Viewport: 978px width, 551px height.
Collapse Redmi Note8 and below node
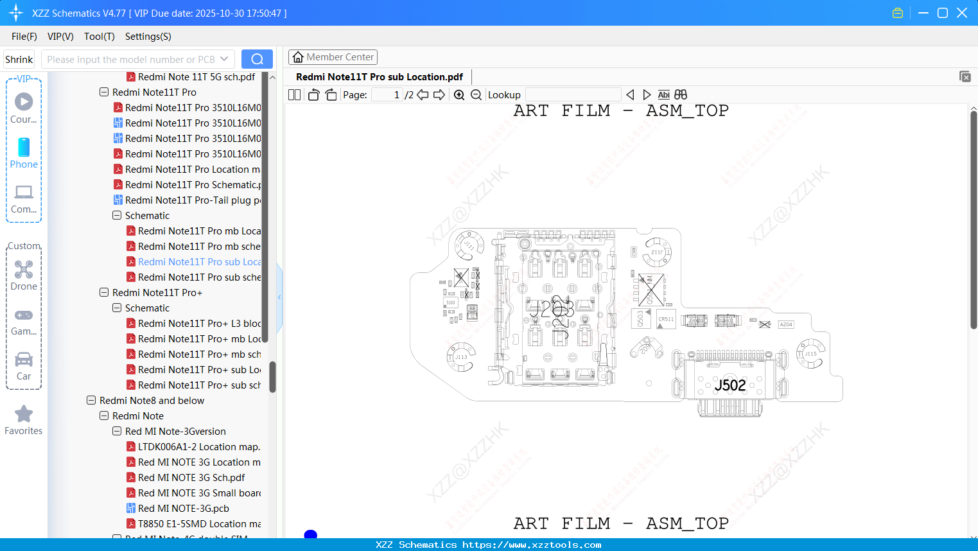[91, 401]
